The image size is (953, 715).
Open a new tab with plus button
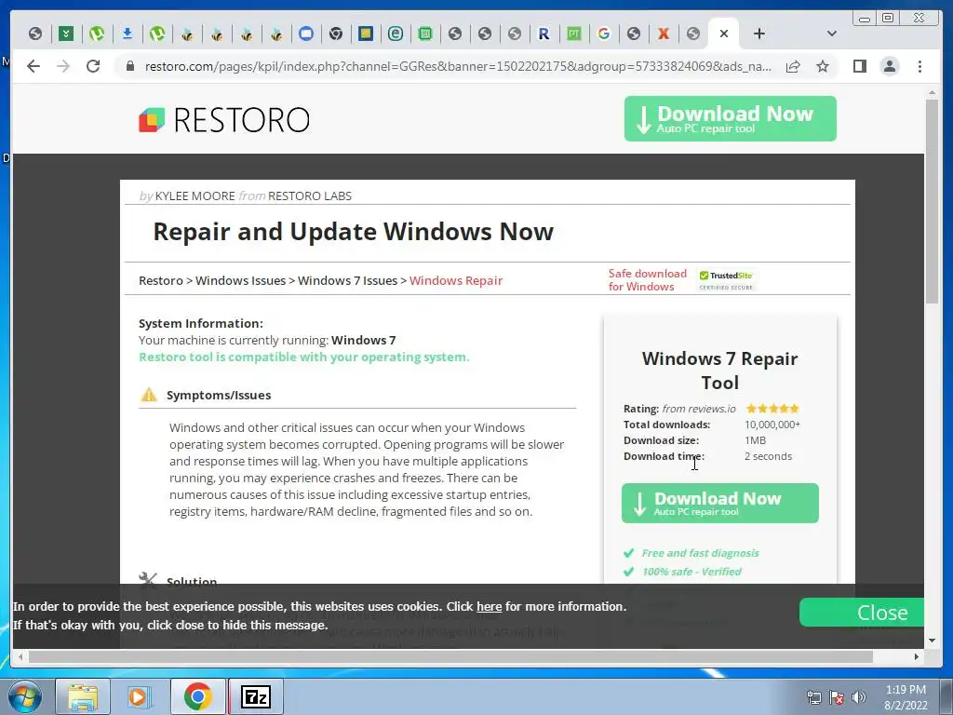(x=759, y=34)
